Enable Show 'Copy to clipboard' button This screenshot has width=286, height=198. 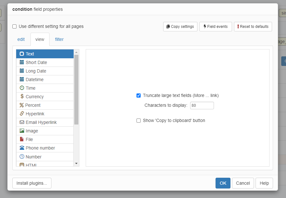click(138, 120)
